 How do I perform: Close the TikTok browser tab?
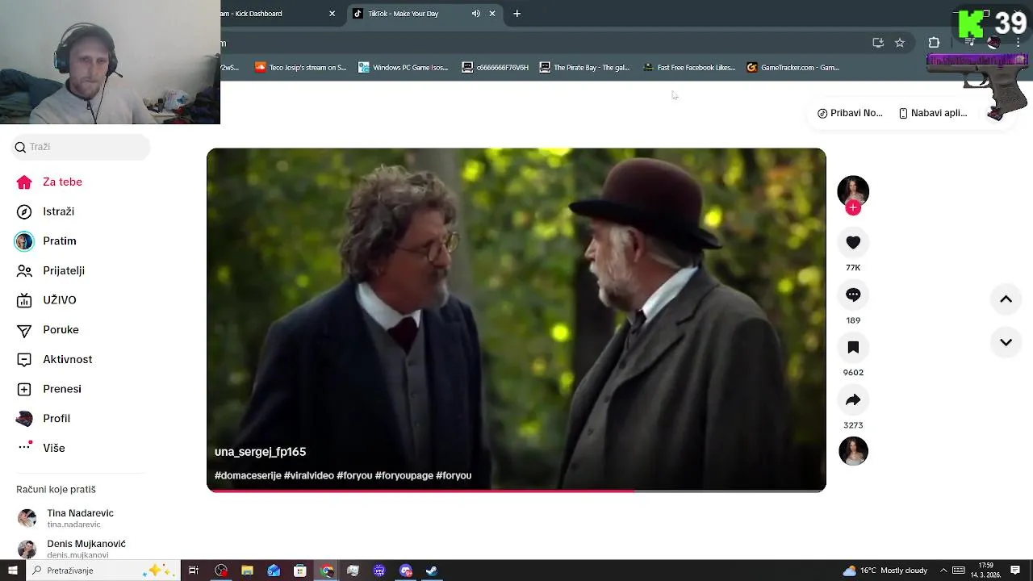[492, 14]
